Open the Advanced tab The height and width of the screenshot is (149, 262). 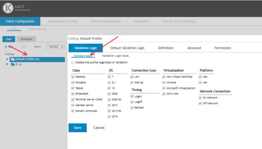click(194, 48)
